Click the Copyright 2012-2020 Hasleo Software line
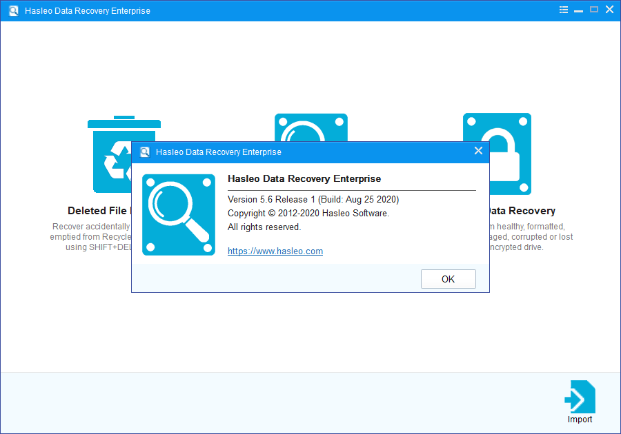Viewport: 621px width, 434px height. [x=308, y=214]
